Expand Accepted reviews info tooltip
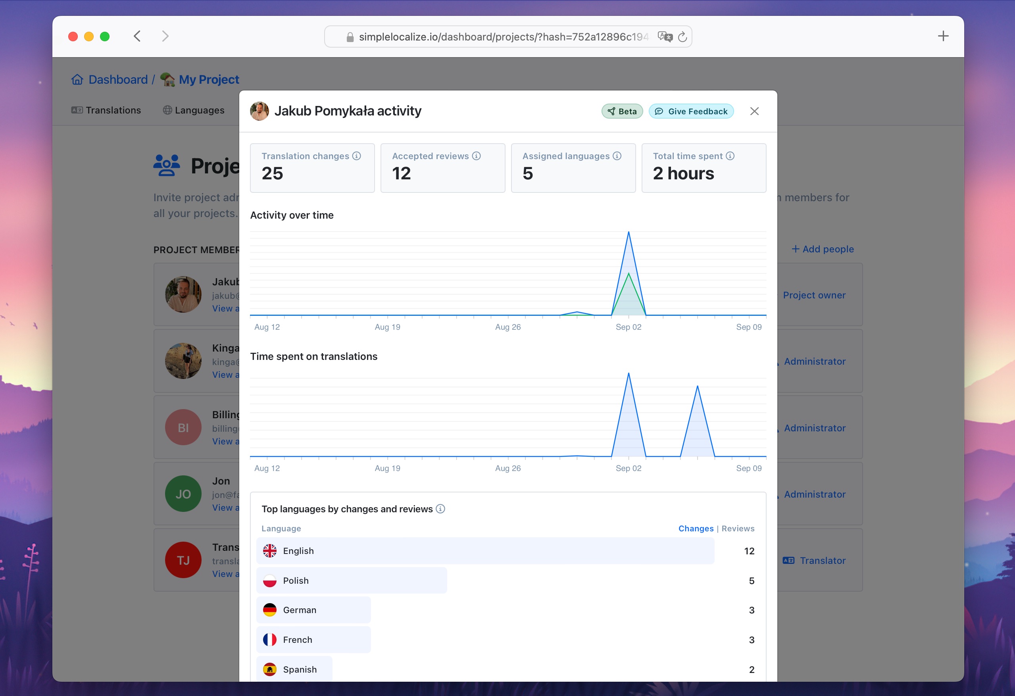Viewport: 1015px width, 696px height. [x=479, y=156]
